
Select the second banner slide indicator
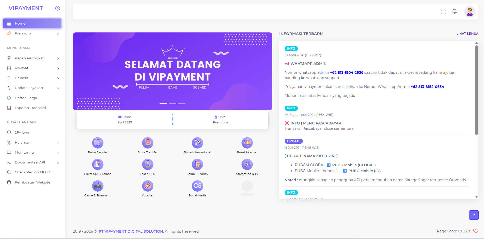pyautogui.click(x=172, y=104)
